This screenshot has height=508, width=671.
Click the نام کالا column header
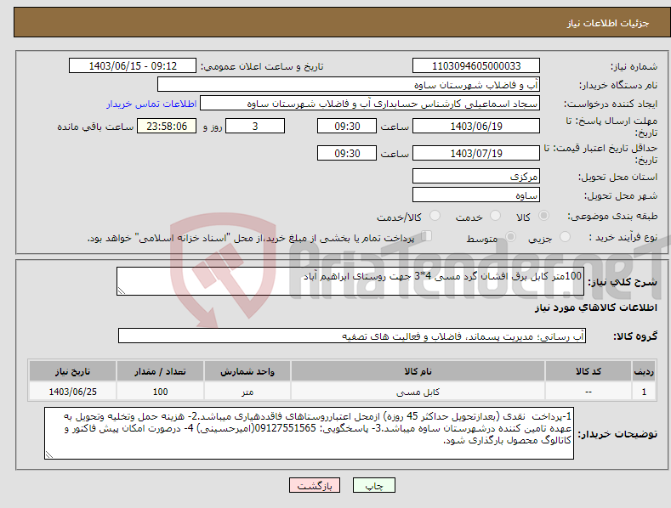(x=418, y=371)
